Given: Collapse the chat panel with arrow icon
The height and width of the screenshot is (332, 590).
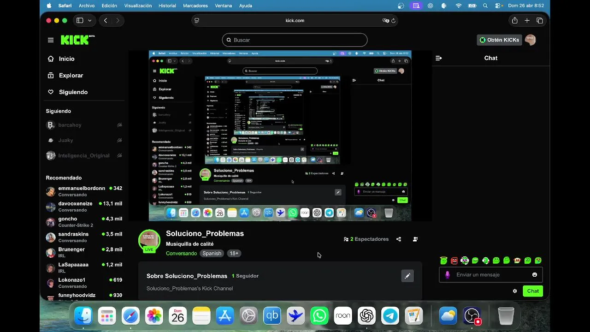Looking at the screenshot, I should click(x=439, y=58).
